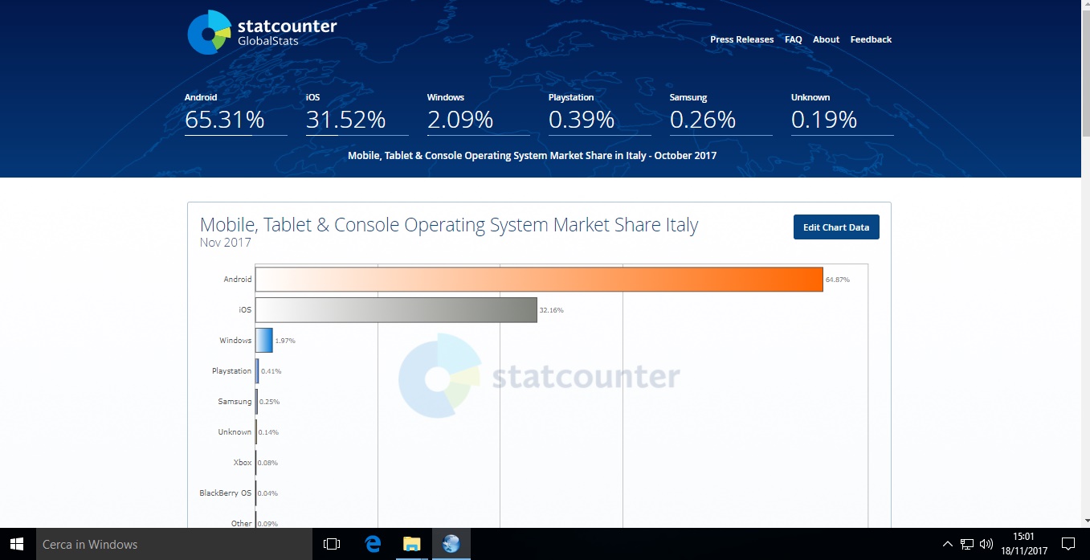Click the Samsung axis label
Image resolution: width=1090 pixels, height=560 pixels.
pos(235,402)
